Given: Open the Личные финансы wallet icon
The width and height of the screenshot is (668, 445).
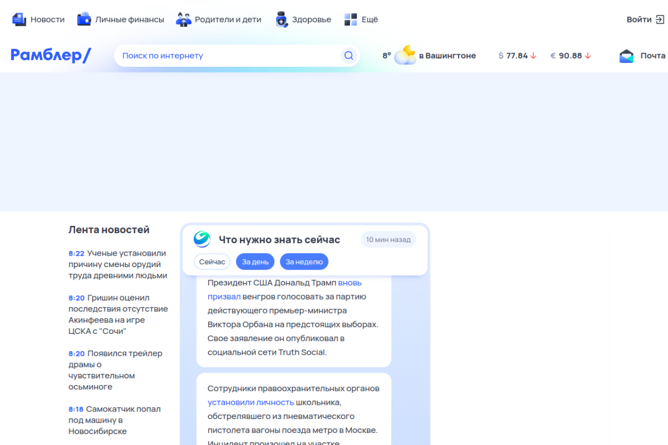Looking at the screenshot, I should pyautogui.click(x=84, y=19).
